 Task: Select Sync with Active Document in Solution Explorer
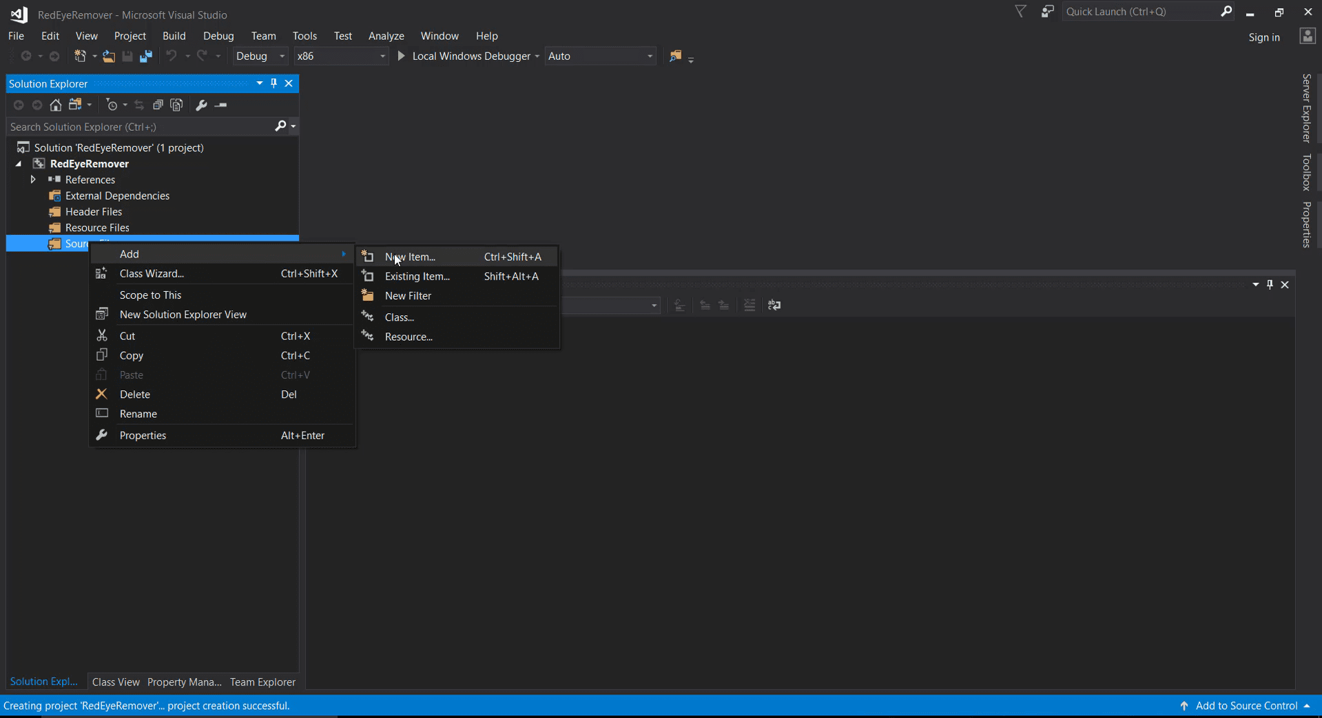(139, 105)
